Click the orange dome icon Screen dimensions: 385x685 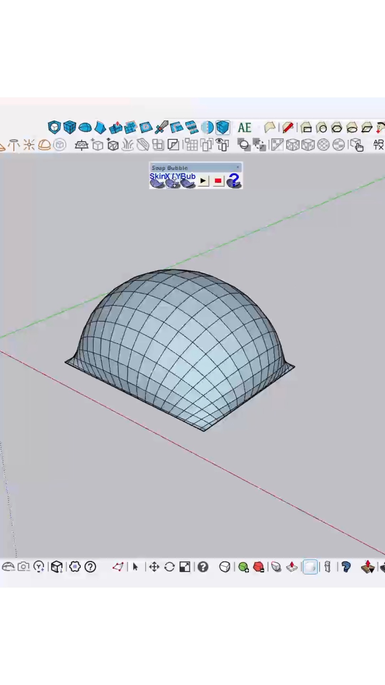point(44,145)
